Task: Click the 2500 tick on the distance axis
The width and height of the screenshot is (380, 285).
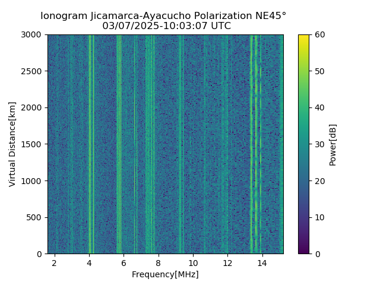Action: pyautogui.click(x=31, y=71)
